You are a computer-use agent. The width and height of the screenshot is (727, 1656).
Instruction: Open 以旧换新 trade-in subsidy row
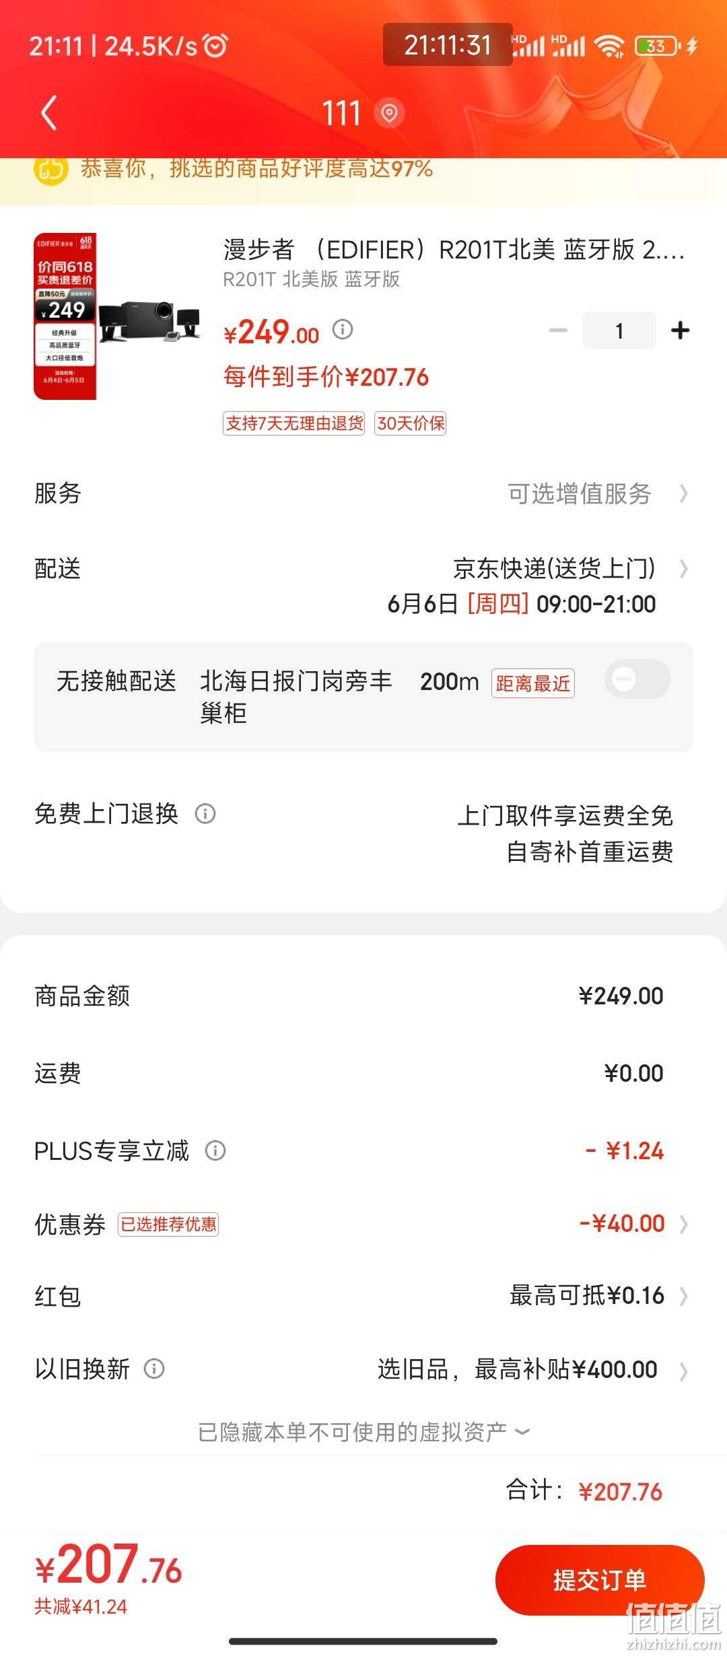(363, 1369)
